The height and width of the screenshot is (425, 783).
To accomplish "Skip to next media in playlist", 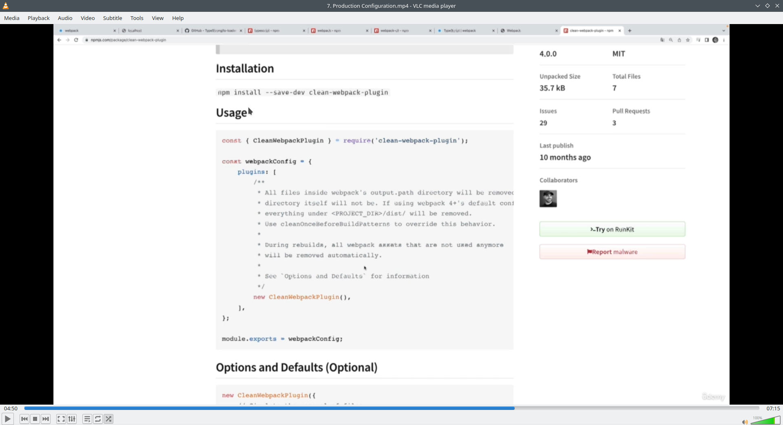I will click(x=46, y=419).
